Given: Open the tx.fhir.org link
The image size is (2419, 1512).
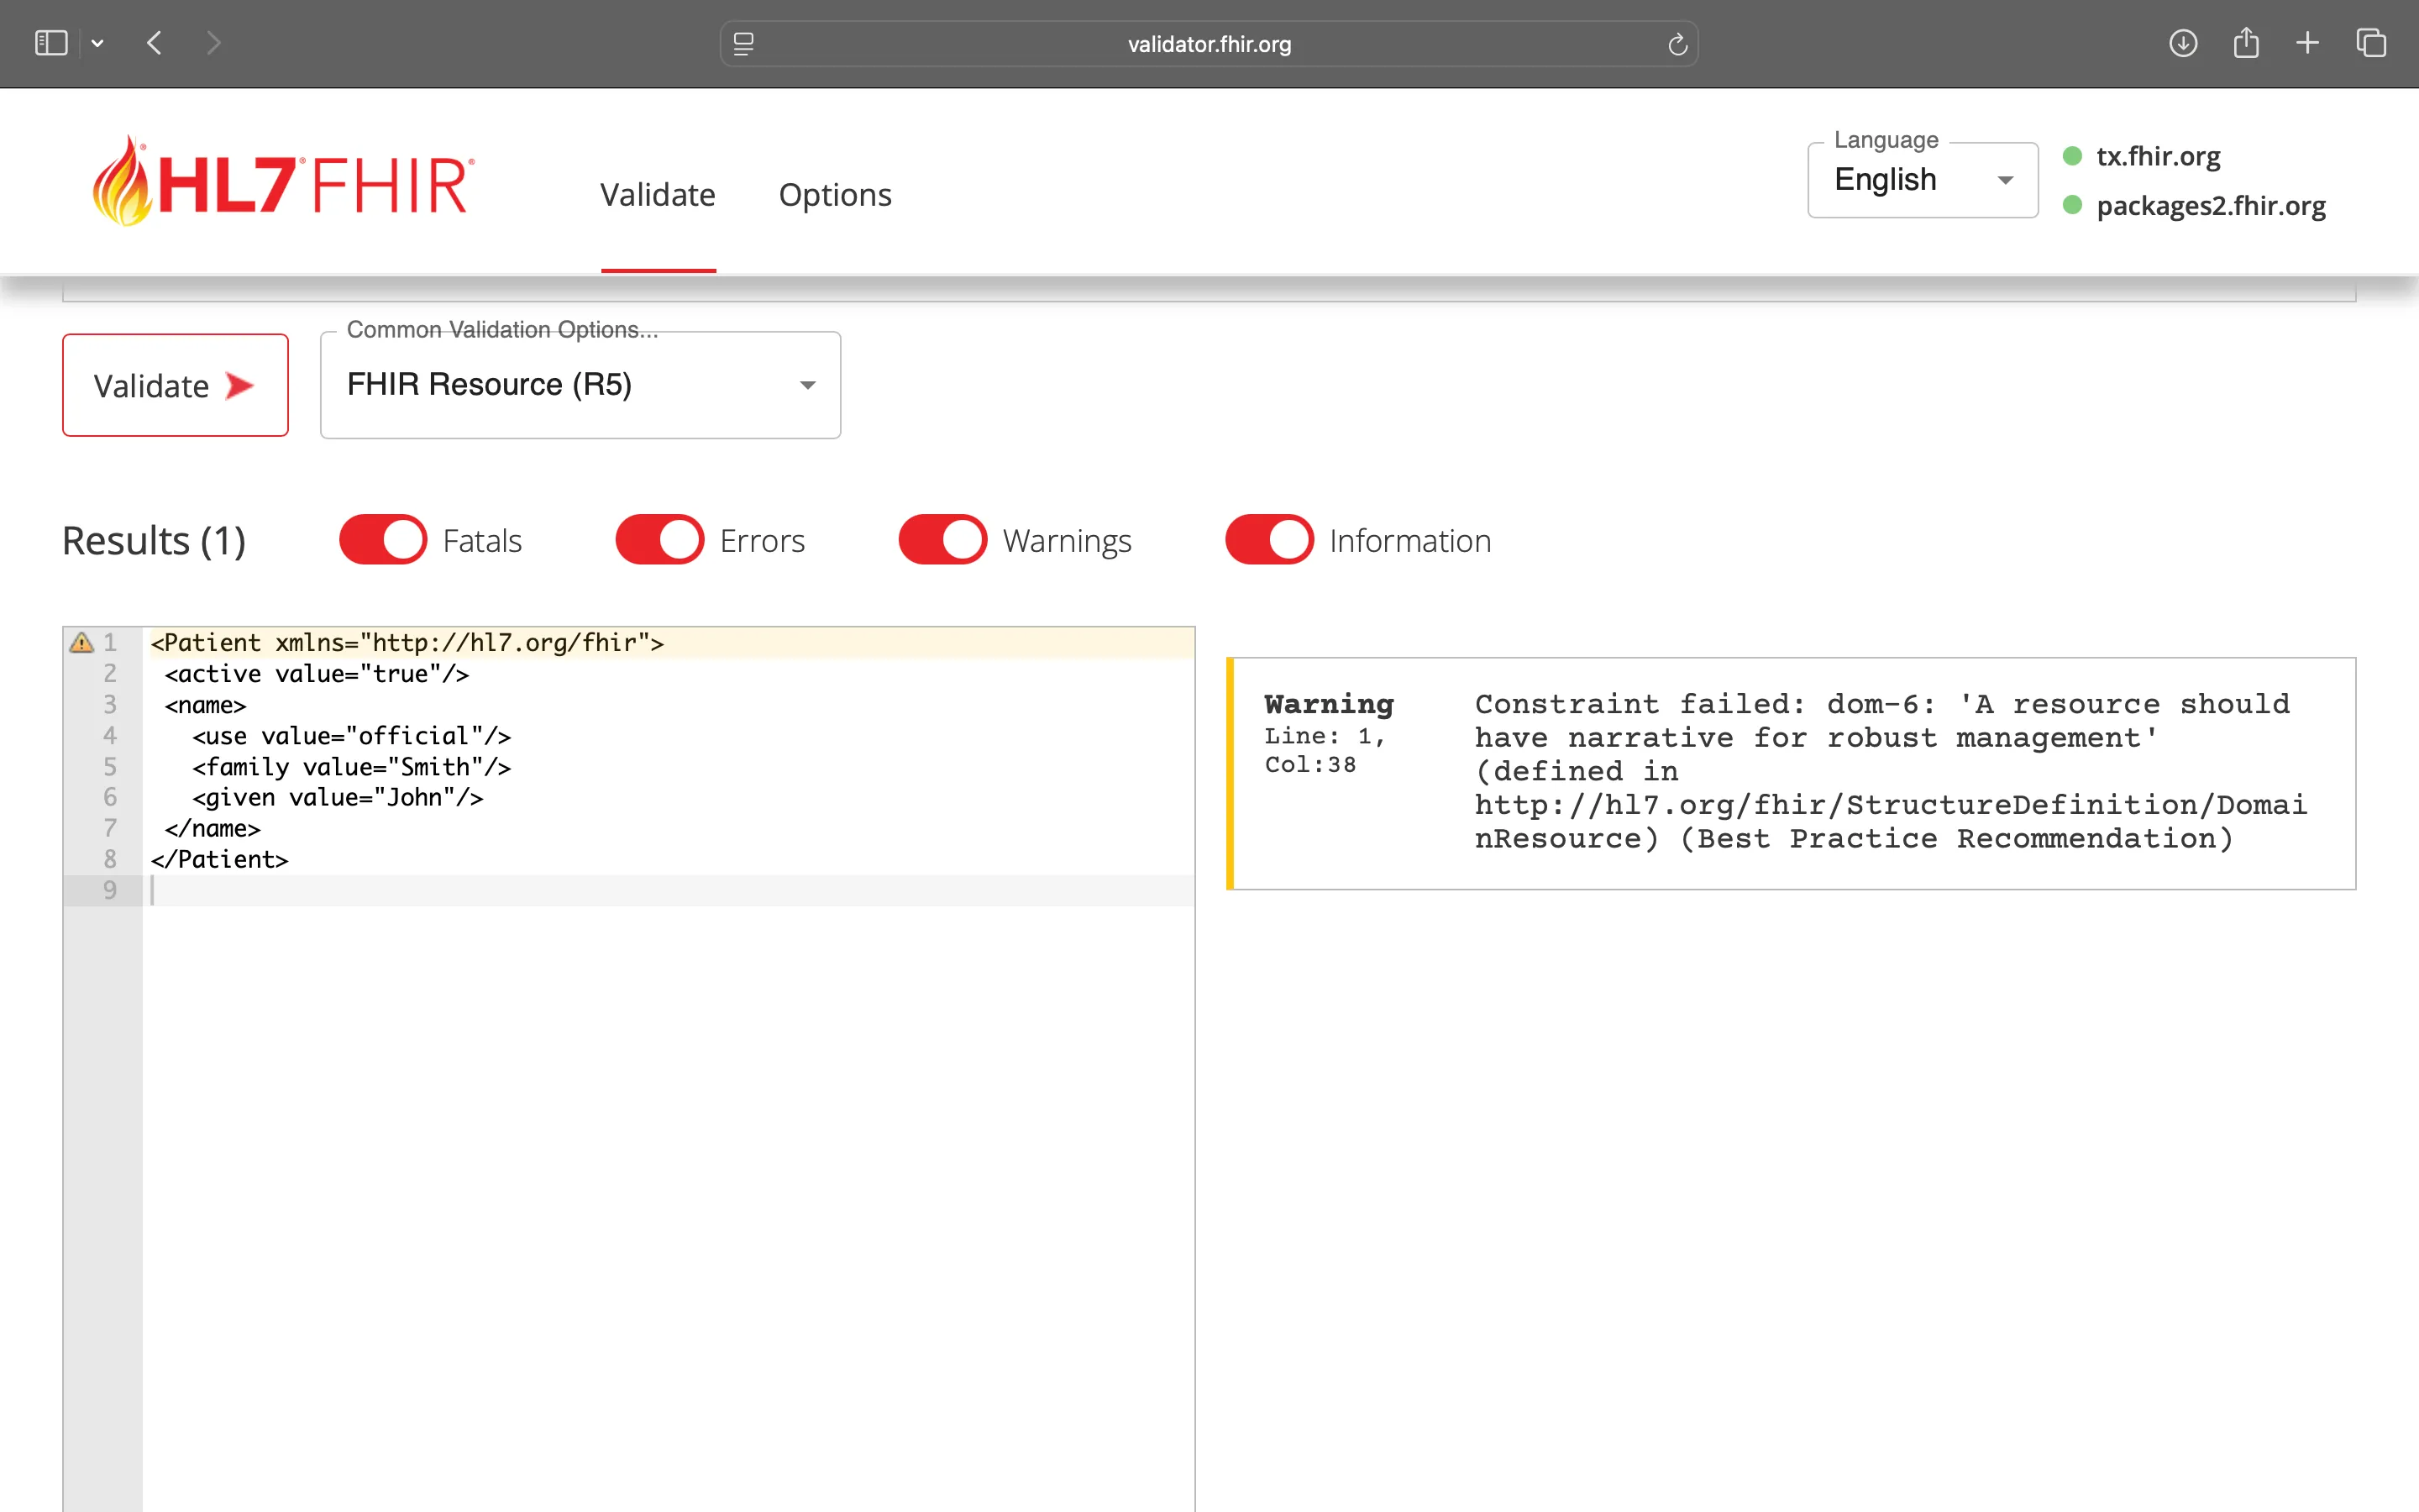Looking at the screenshot, I should pyautogui.click(x=2158, y=156).
